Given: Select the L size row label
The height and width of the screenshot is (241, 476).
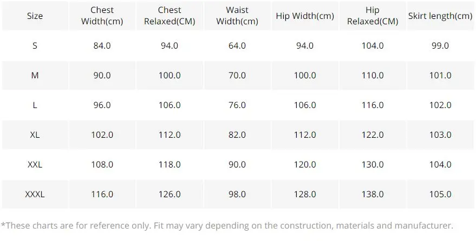Looking at the screenshot, I should tap(35, 105).
